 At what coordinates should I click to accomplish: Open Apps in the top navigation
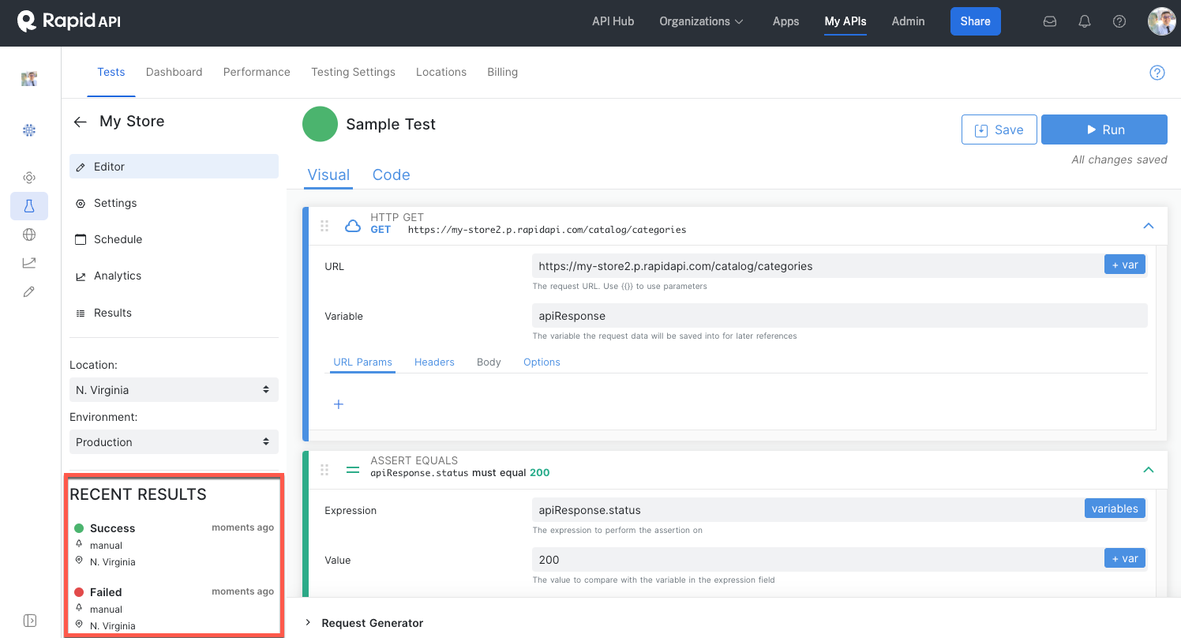785,21
